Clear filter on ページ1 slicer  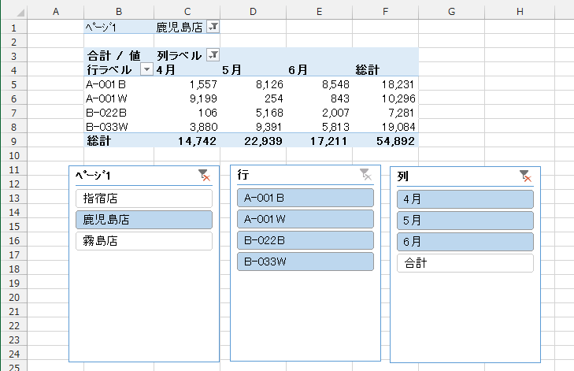click(x=204, y=176)
